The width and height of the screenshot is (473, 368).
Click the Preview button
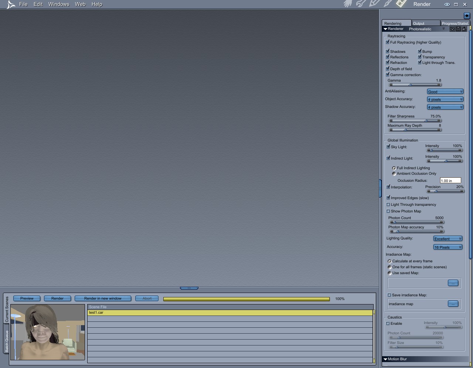27,299
